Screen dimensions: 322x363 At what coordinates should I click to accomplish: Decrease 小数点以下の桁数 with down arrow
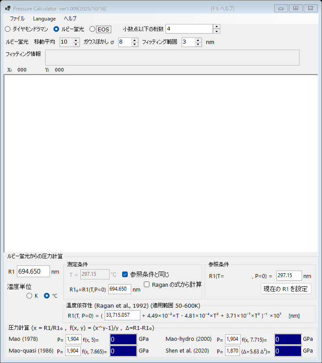click(x=216, y=31)
